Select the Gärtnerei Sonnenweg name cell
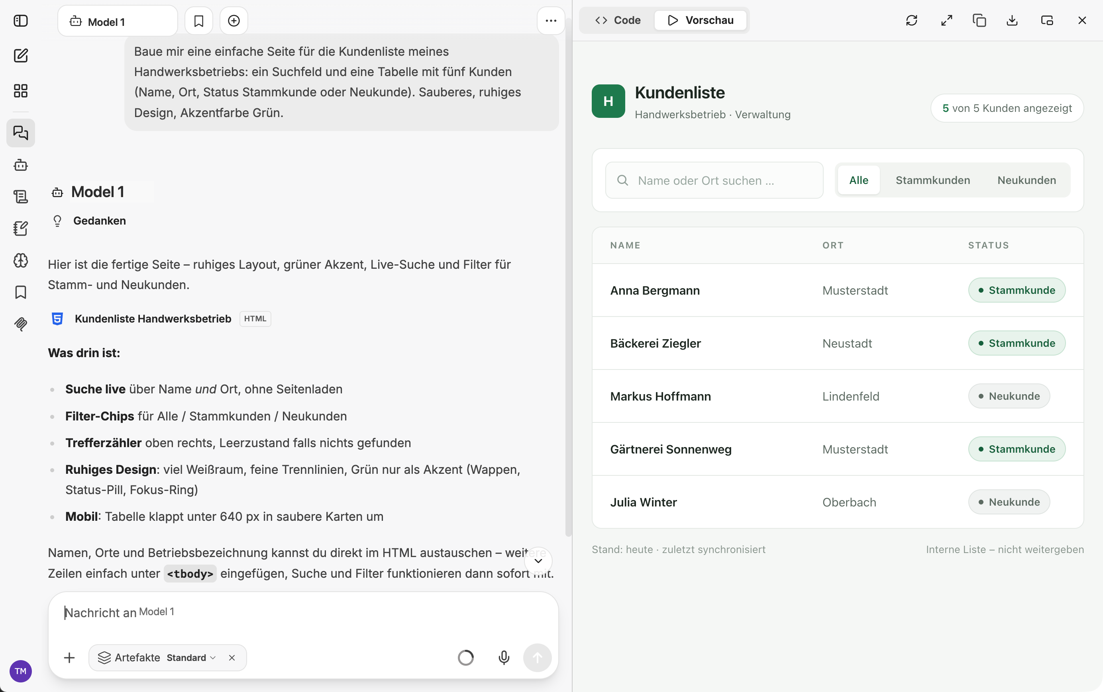The height and width of the screenshot is (692, 1103). click(671, 449)
